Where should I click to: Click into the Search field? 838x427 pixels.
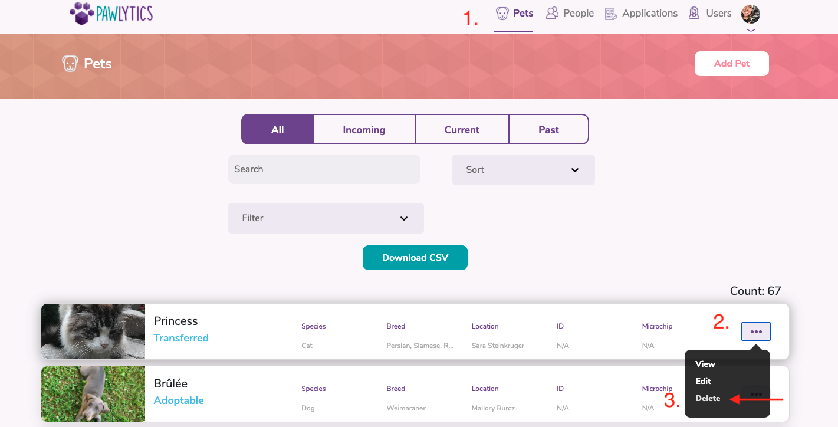324,169
